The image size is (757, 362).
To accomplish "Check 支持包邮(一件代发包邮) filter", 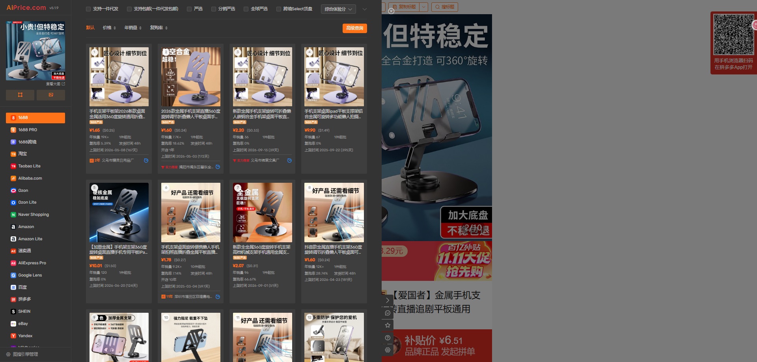I will (x=129, y=9).
